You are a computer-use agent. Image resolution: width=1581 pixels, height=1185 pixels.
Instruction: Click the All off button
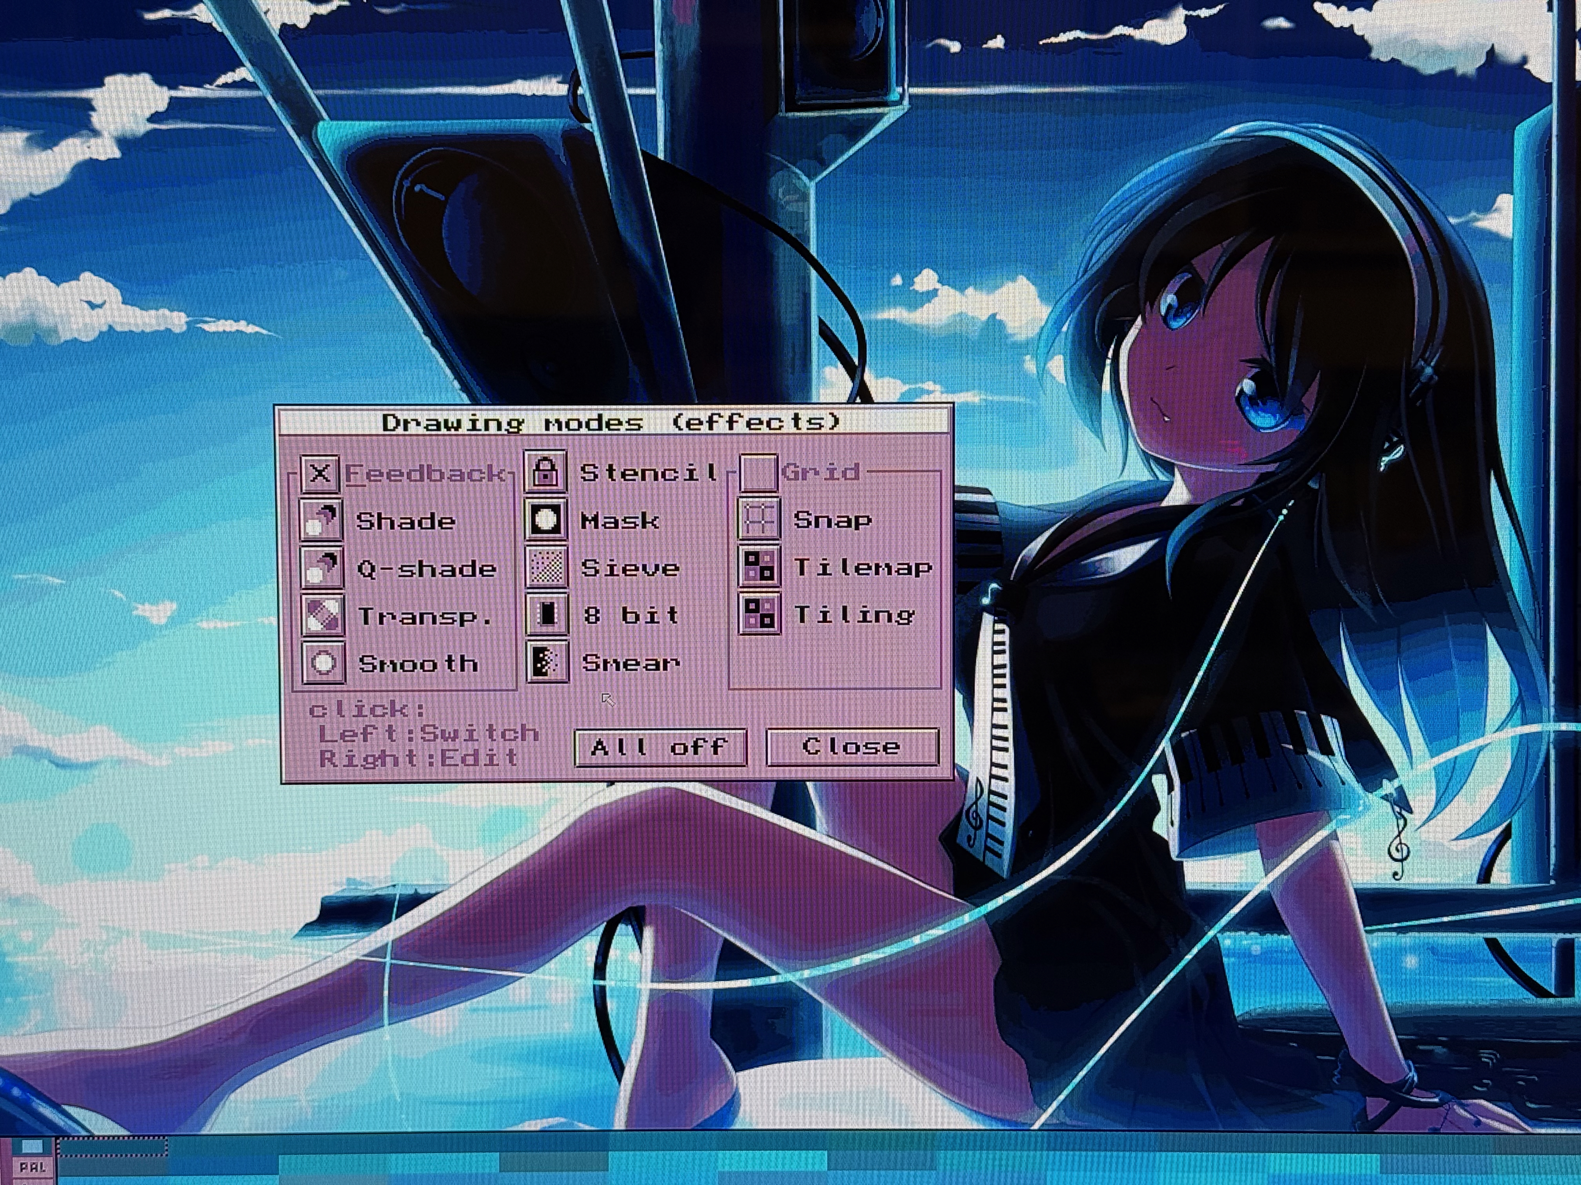[x=660, y=747]
